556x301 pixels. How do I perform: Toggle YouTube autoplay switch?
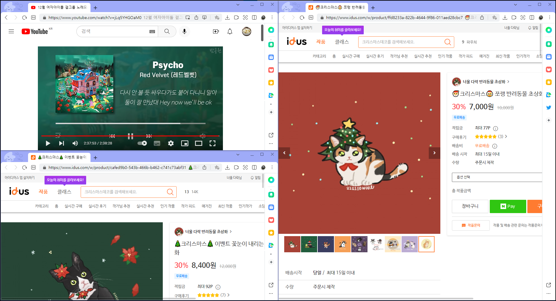coord(142,143)
